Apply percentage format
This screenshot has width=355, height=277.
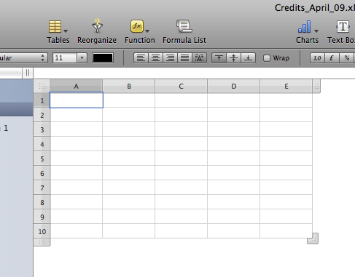coord(346,58)
